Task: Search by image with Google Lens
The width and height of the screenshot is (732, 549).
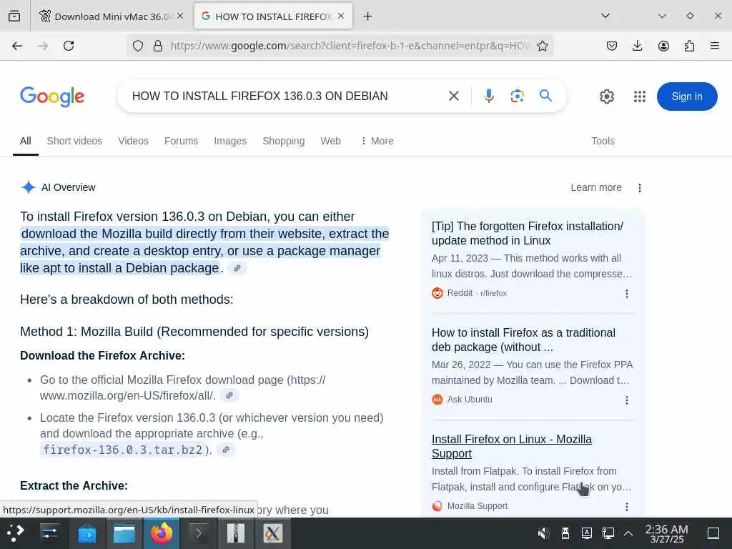Action: coord(518,97)
